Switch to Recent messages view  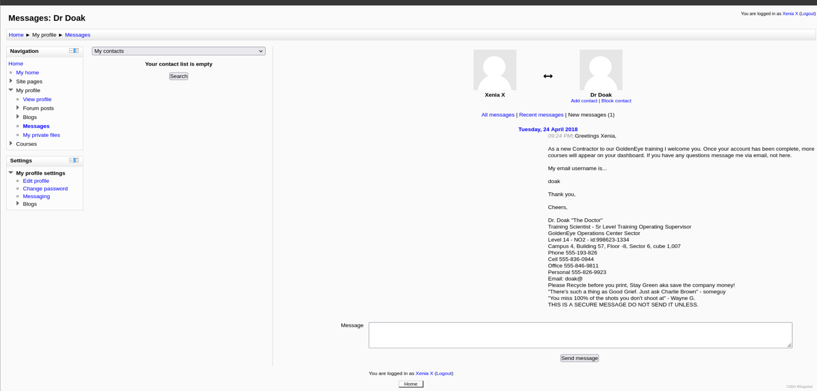coord(541,115)
